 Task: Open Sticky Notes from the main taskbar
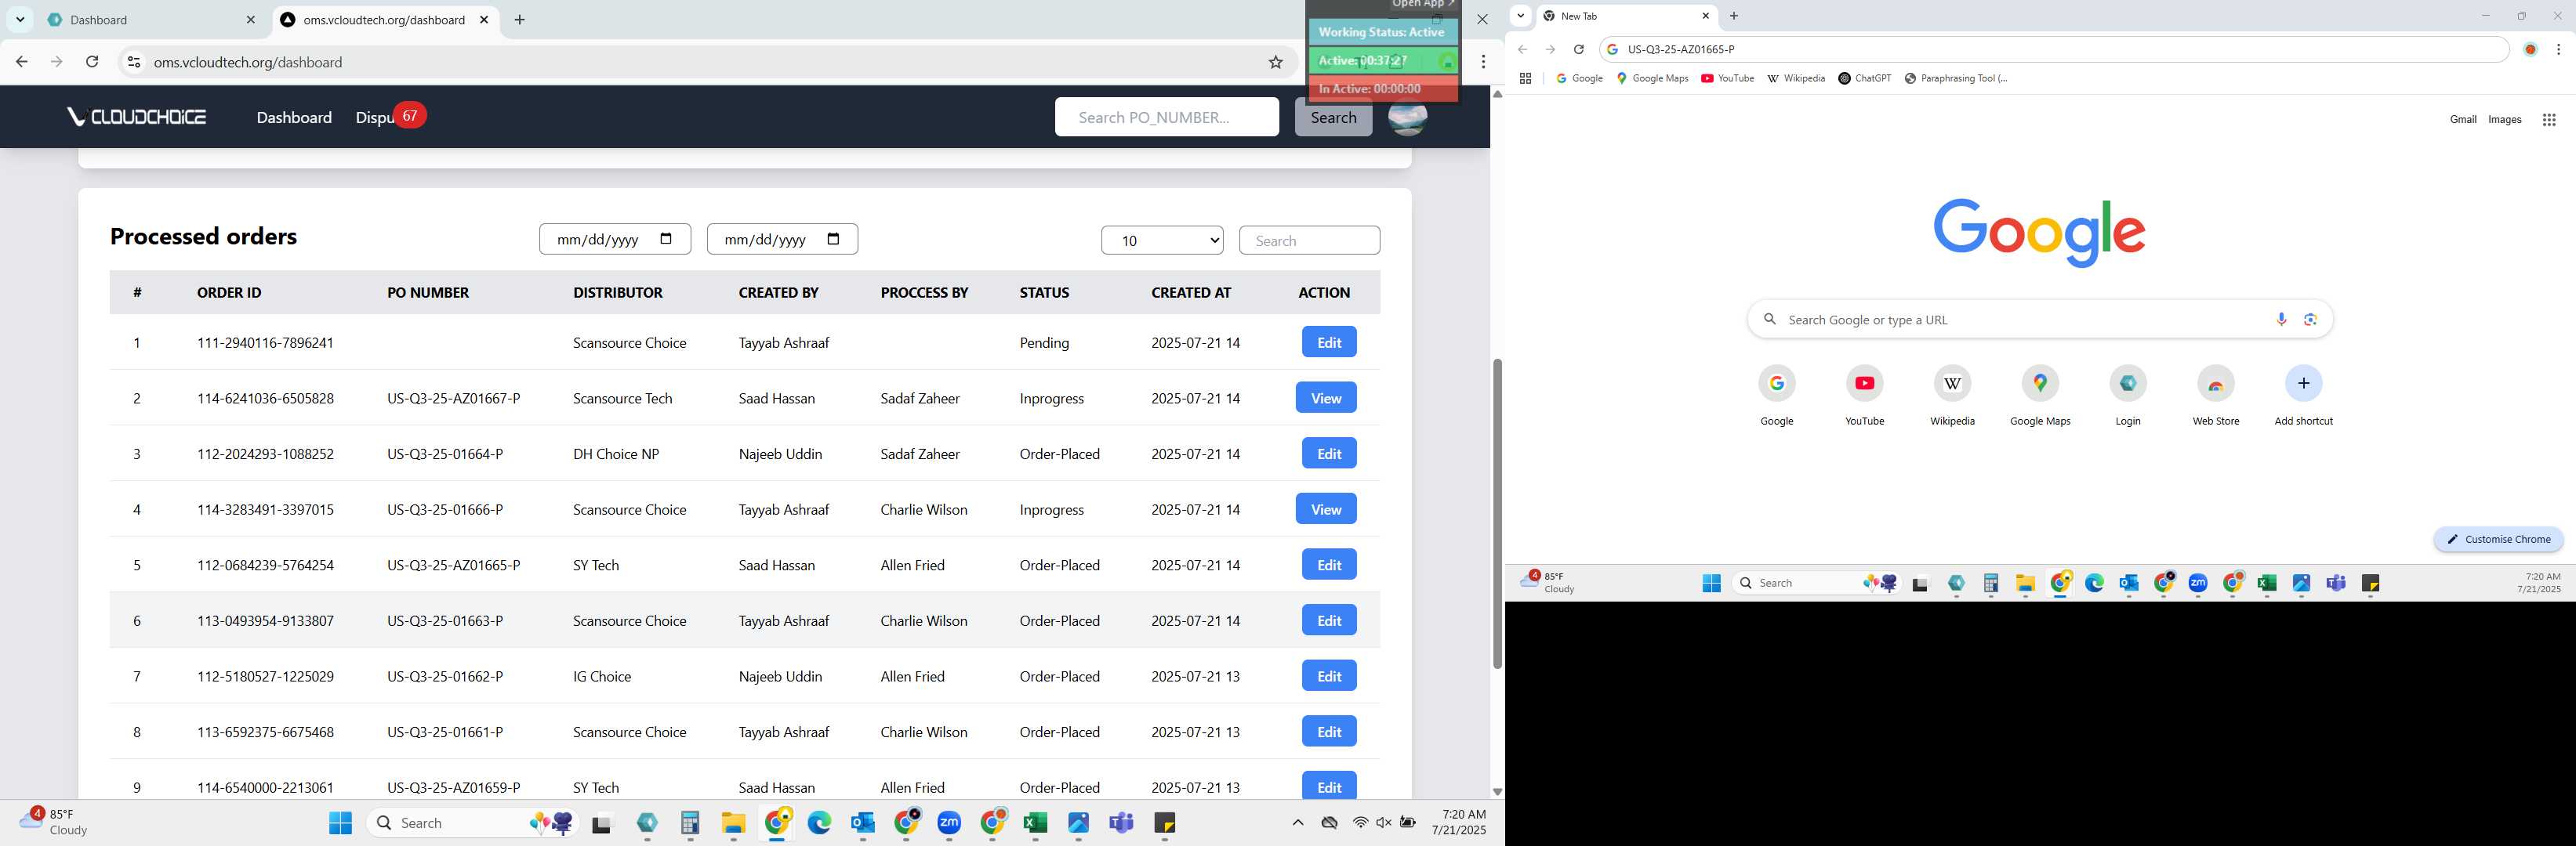(1165, 823)
